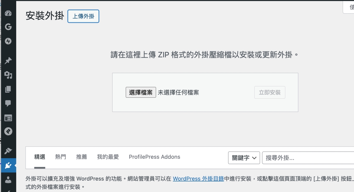Focus the 搜尋外掛 search field
This screenshot has width=354, height=192.
[x=308, y=158]
